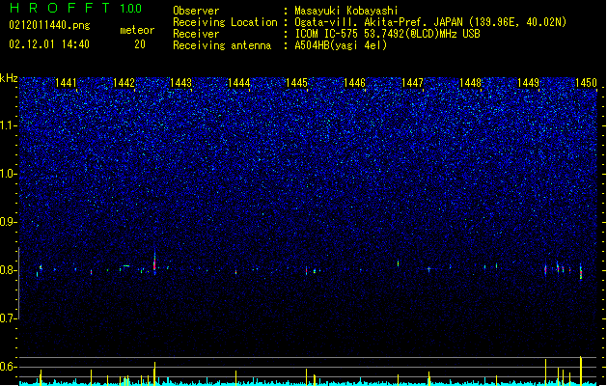Click the 0.8 kHz frequency tick label

pyautogui.click(x=8, y=270)
